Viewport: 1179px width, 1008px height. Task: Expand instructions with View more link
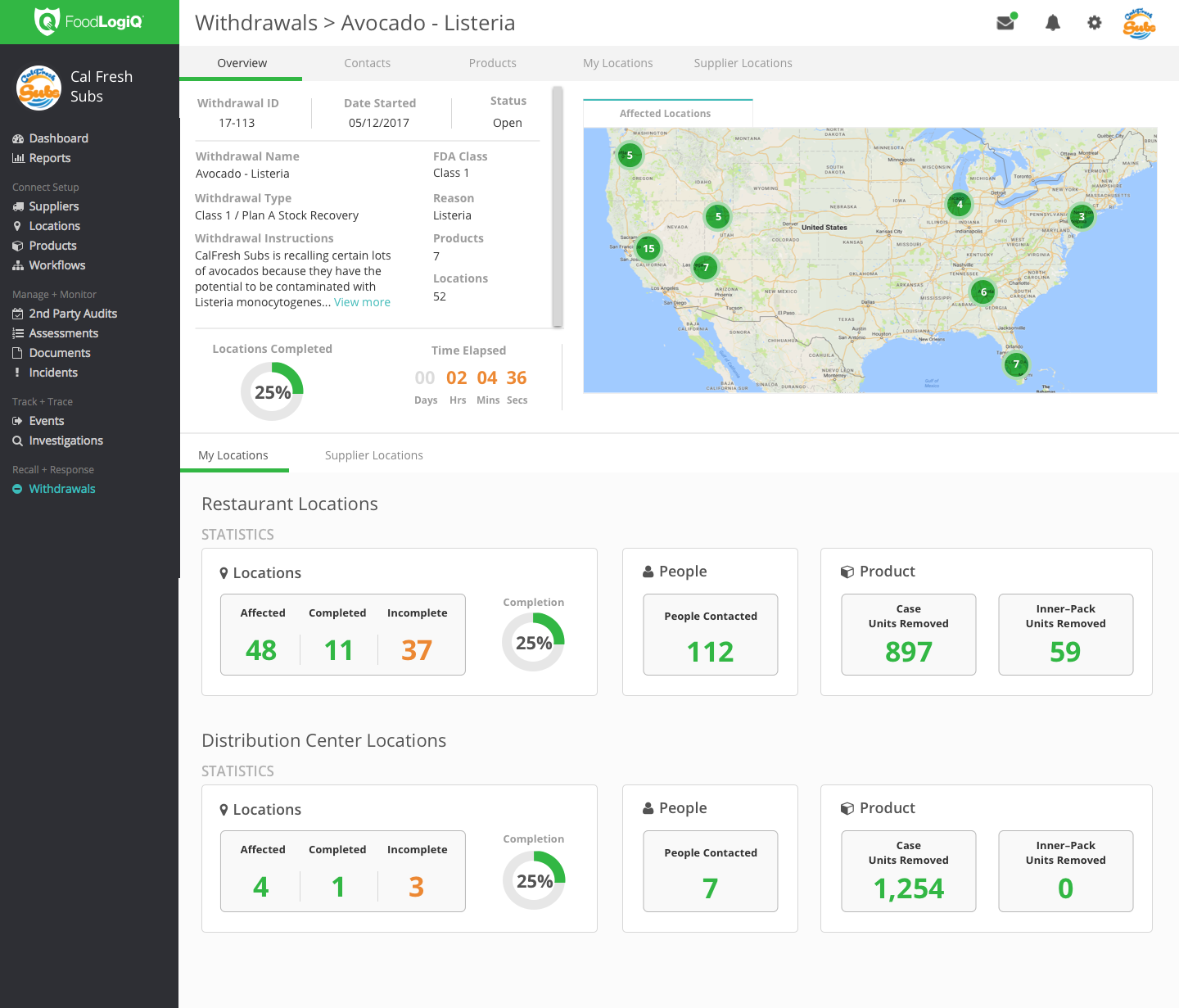362,302
